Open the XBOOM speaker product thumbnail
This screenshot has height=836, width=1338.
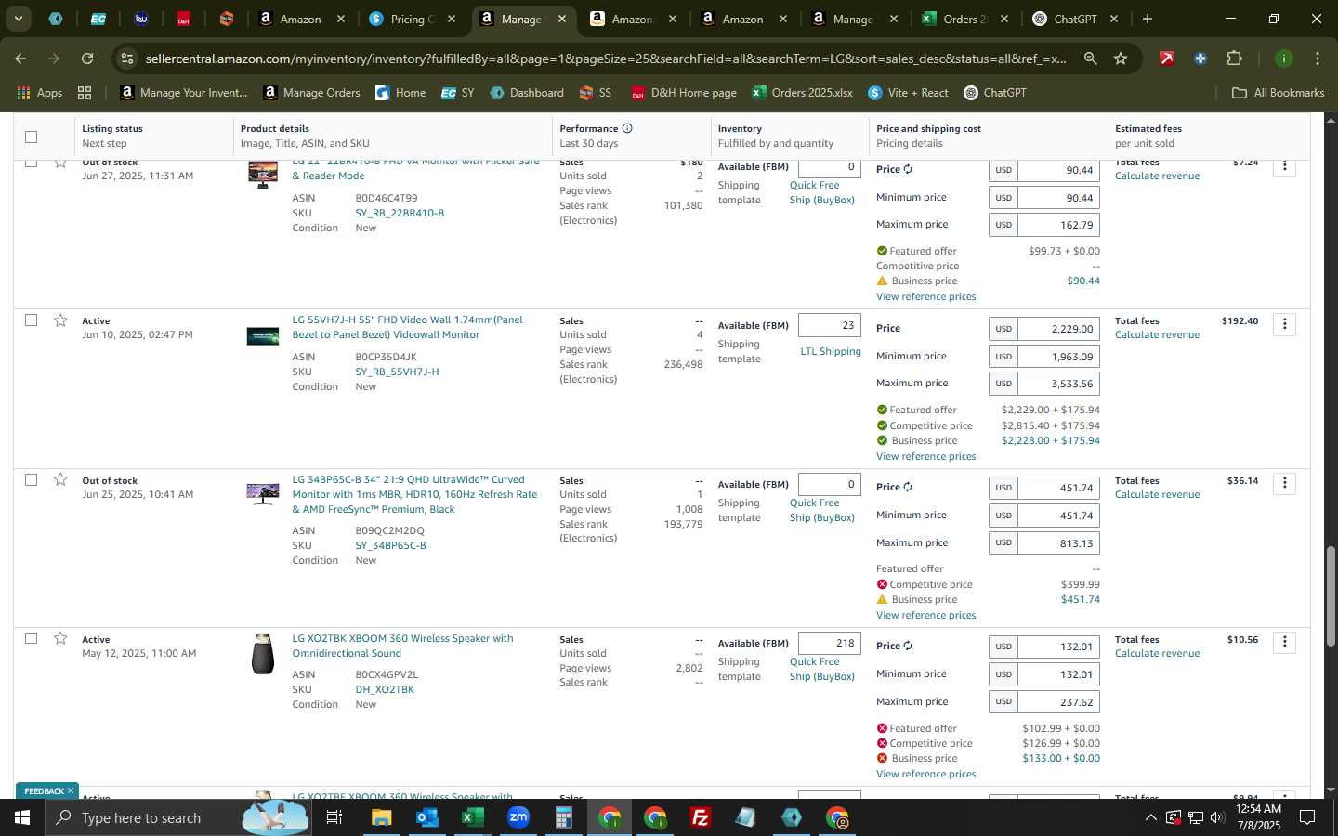pos(263,654)
